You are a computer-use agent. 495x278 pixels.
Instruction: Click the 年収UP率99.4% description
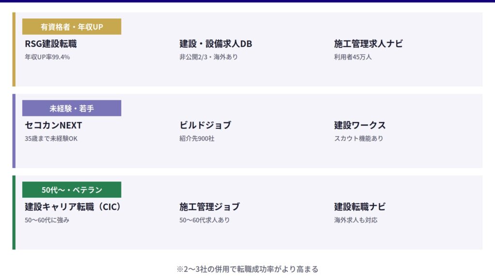[x=47, y=57]
